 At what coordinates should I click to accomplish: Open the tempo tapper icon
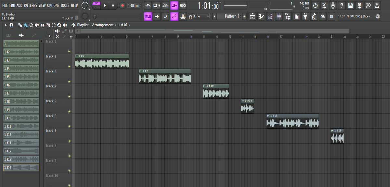(314, 16)
